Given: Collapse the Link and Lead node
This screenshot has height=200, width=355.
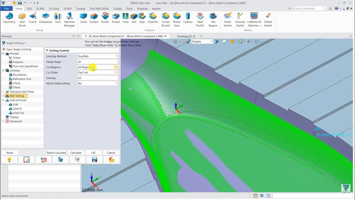Looking at the screenshot, I should coord(3,100).
